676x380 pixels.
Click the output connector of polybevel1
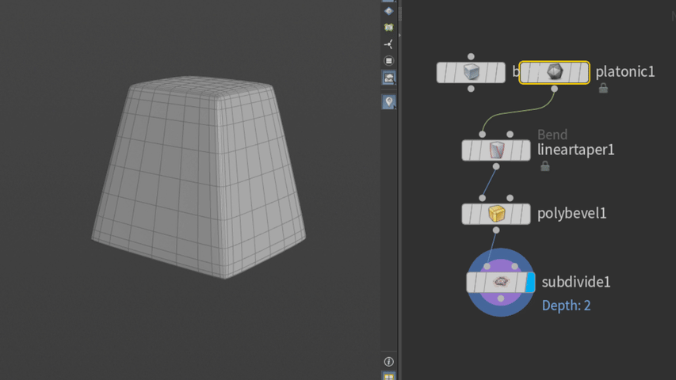point(496,230)
